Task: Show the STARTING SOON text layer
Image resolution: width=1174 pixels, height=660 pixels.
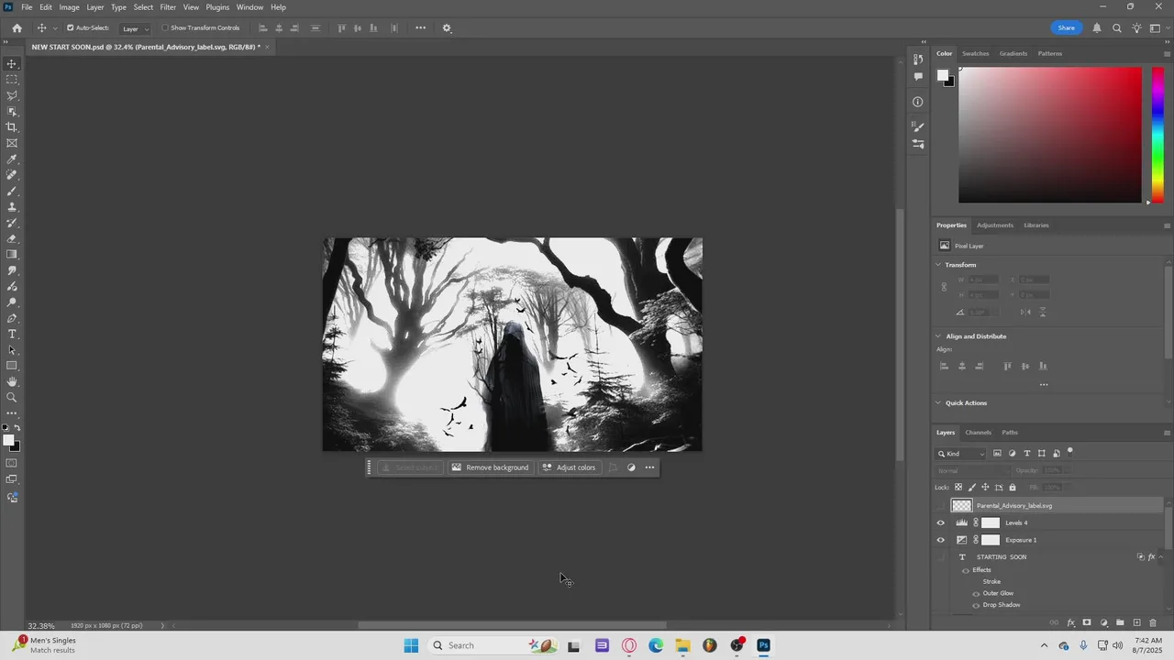Action: [940, 556]
